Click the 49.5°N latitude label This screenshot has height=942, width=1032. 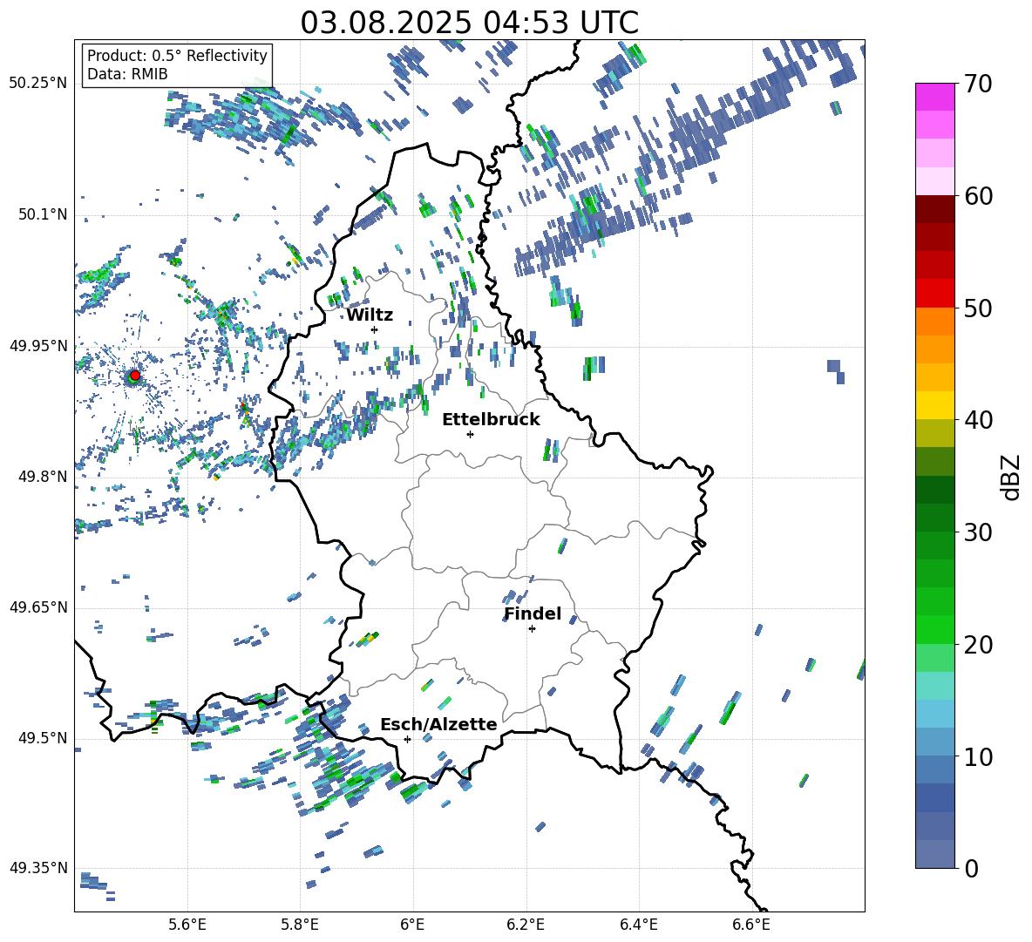pos(42,738)
